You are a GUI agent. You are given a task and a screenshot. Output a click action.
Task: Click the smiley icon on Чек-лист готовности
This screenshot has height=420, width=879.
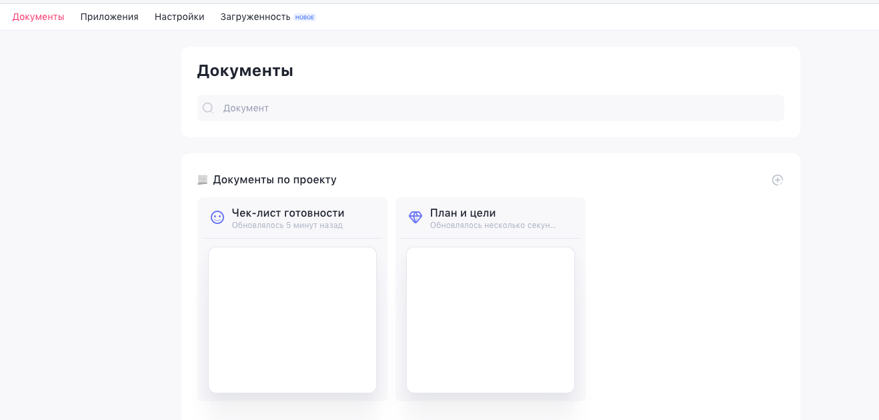(217, 217)
